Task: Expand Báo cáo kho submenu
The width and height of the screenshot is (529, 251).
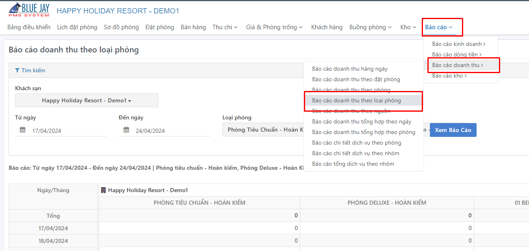Action: click(x=449, y=76)
